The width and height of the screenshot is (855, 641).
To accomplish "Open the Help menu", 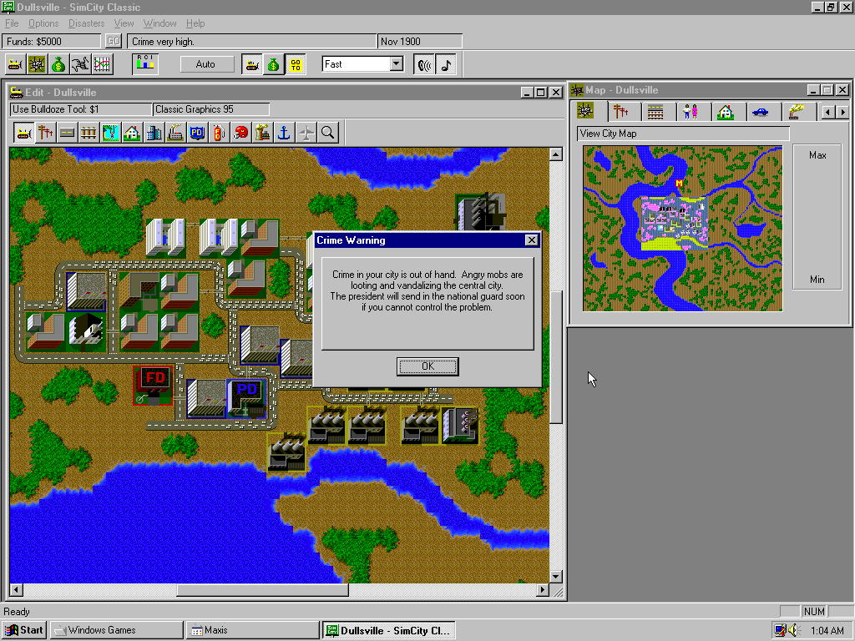I will coord(195,23).
